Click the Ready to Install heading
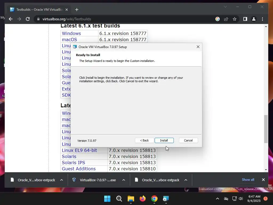Screen dimensions: 273x205 (88, 55)
